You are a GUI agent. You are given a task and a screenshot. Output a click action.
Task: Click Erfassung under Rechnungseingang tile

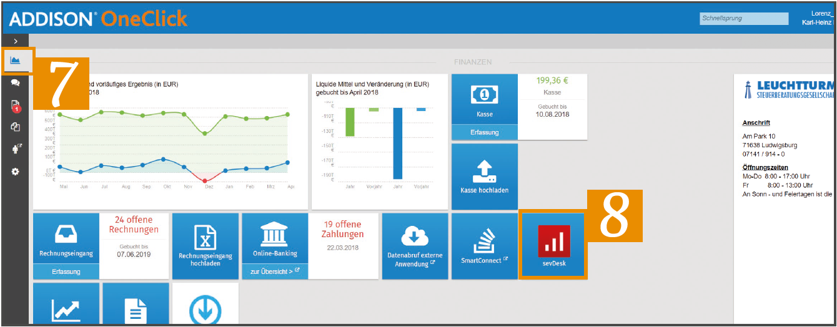pyautogui.click(x=66, y=271)
